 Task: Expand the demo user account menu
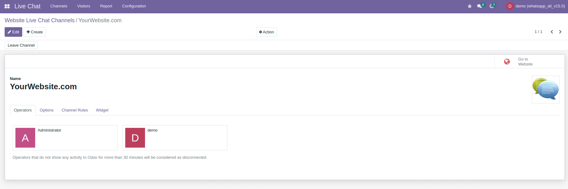[535, 6]
